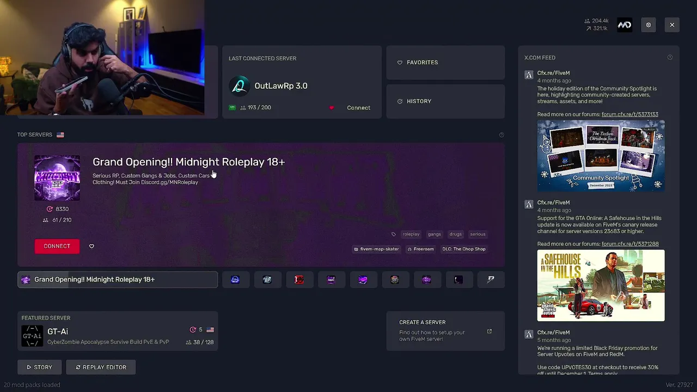Open the Replay Editor
The height and width of the screenshot is (392, 697).
[x=101, y=367]
